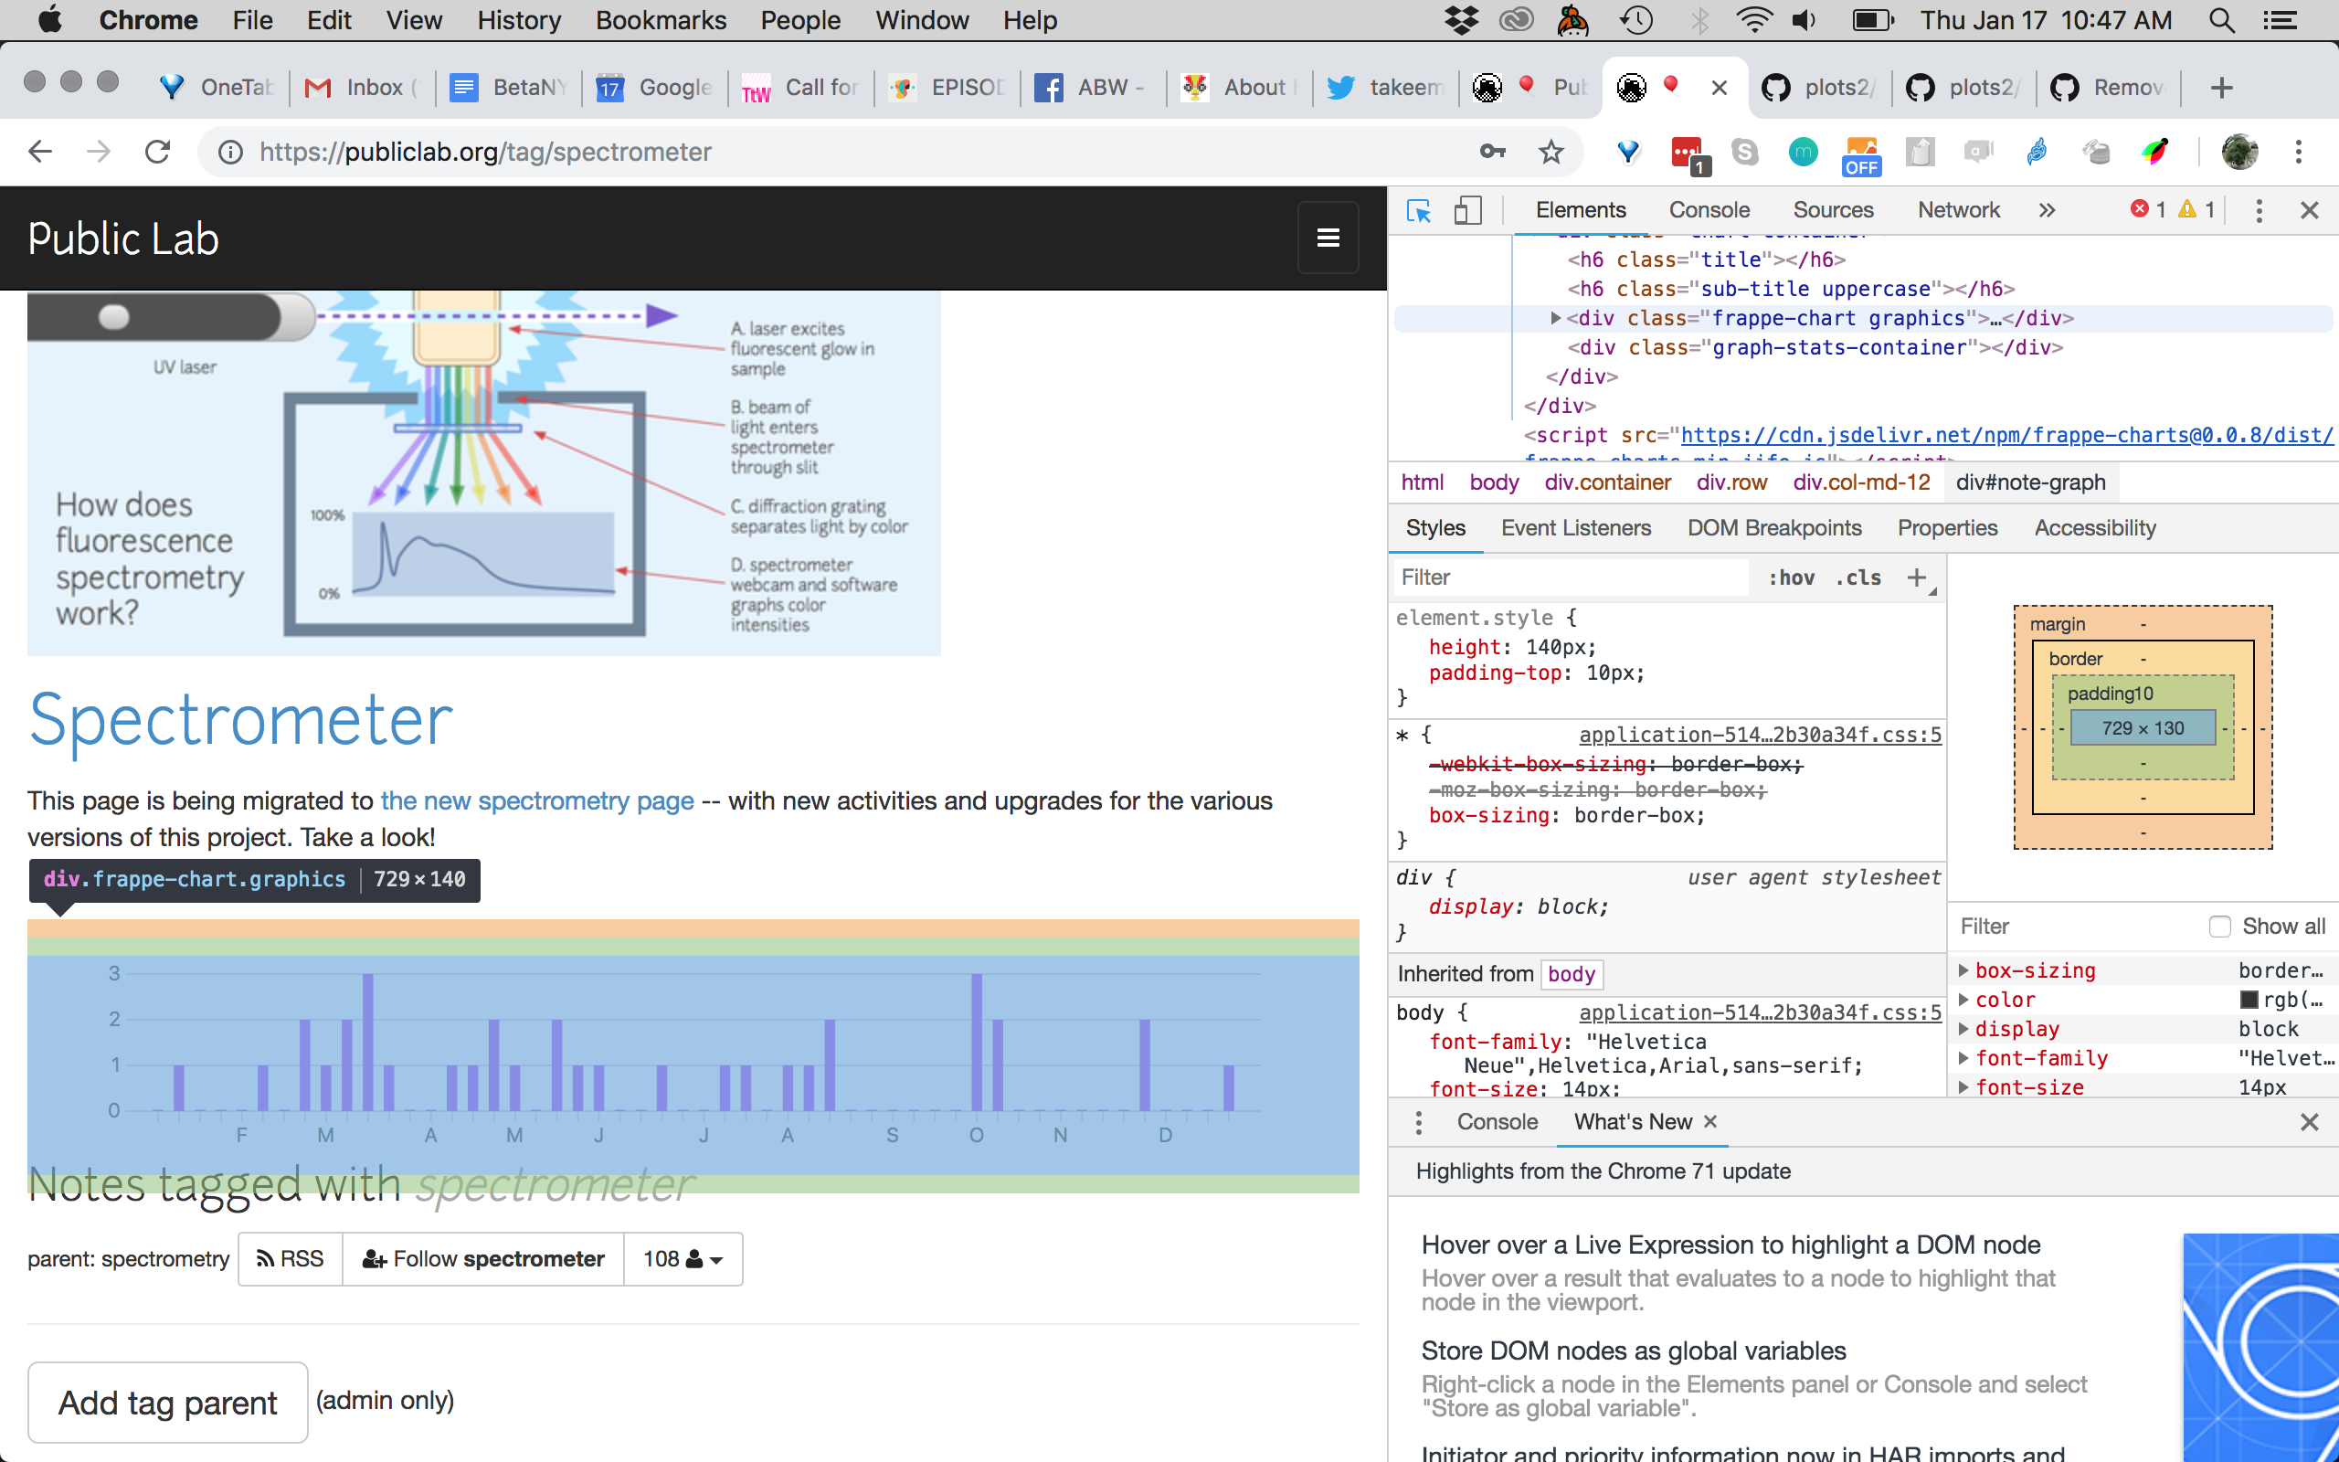Click the RSS feed icon
Viewport: 2339px width, 1462px height.
267,1258
